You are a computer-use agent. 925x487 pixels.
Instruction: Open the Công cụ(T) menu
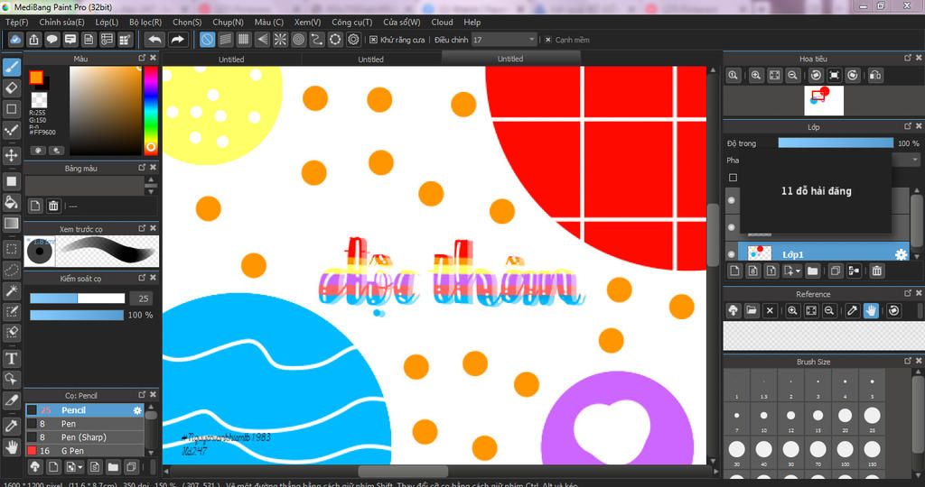tap(351, 22)
